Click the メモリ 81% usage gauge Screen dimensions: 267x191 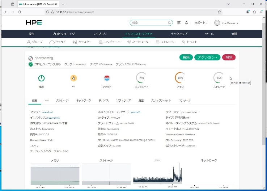tap(180, 78)
